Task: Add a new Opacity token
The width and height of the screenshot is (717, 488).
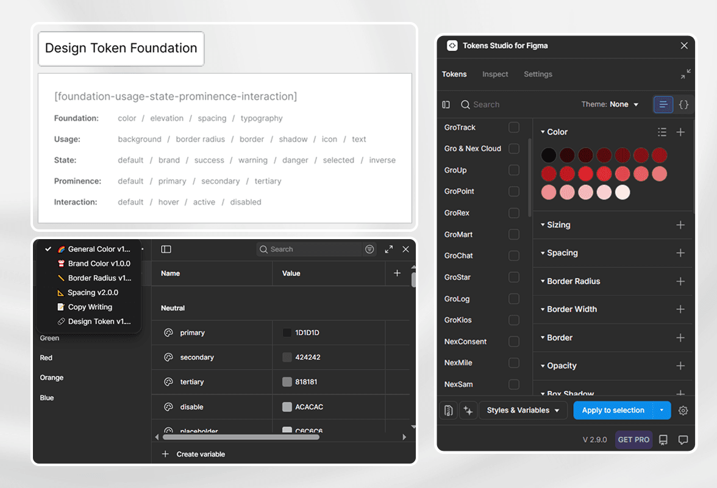Action: [680, 366]
